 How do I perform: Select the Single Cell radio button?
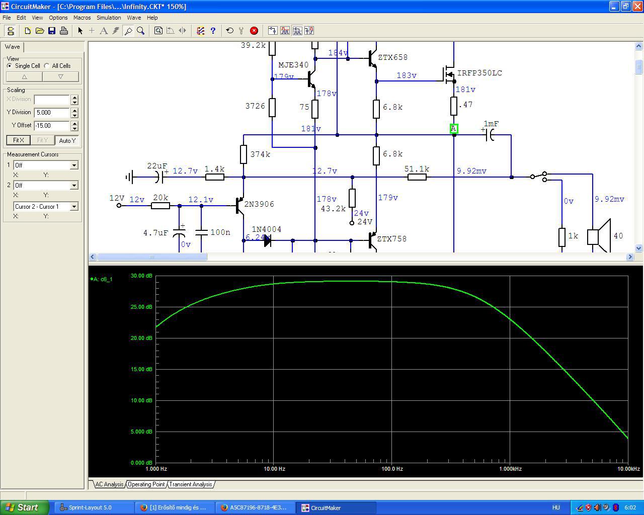(x=10, y=66)
